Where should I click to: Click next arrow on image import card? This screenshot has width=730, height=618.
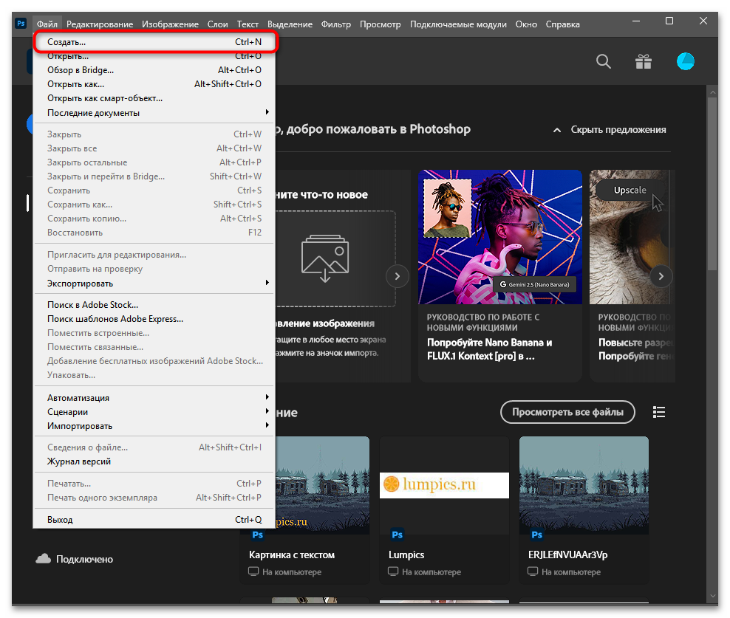coord(397,276)
